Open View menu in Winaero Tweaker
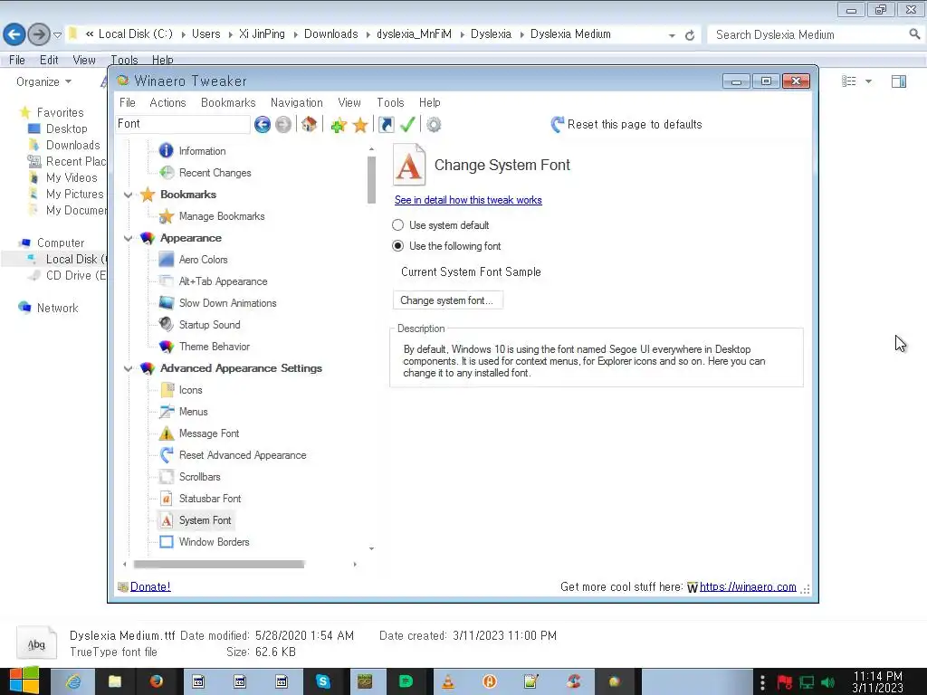927x695 pixels. (x=349, y=102)
